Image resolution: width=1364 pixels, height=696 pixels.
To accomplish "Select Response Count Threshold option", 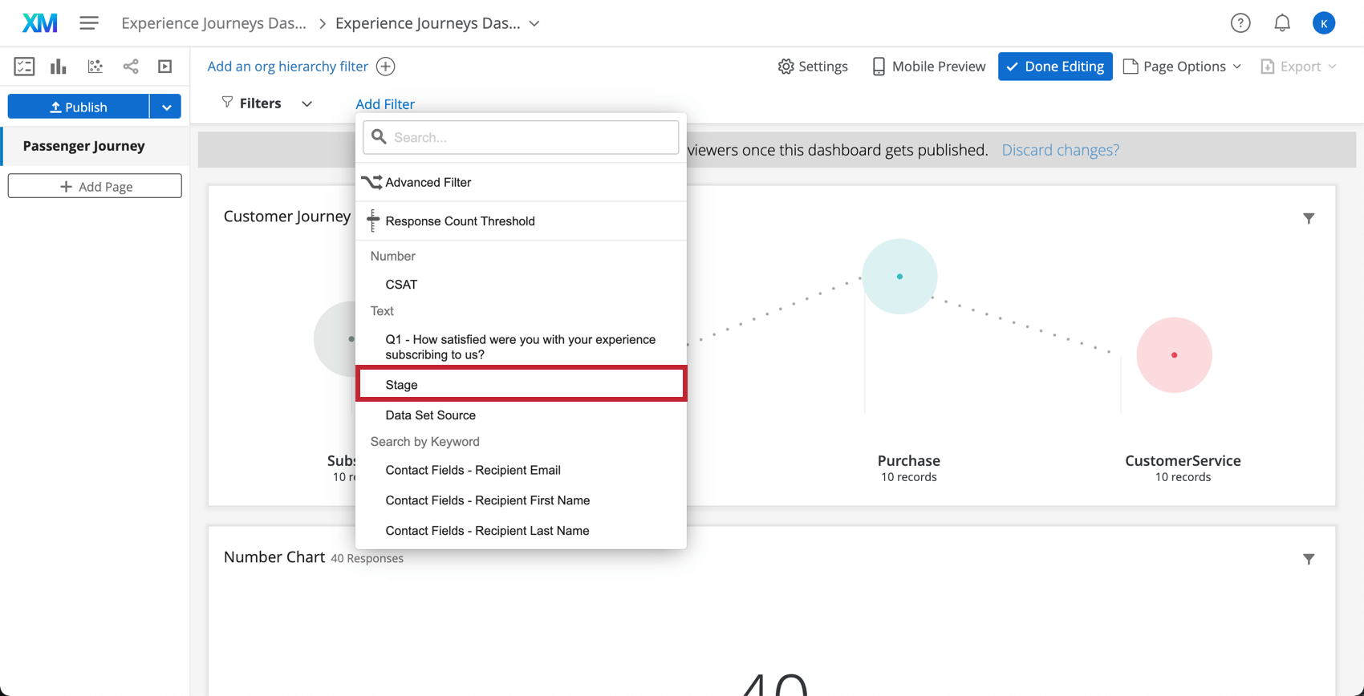I will point(521,221).
